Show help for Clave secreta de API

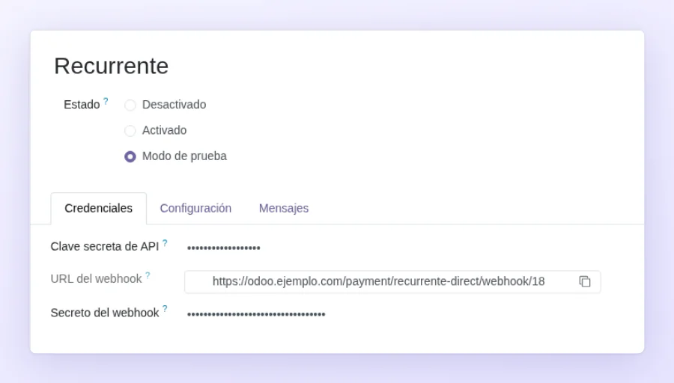(165, 243)
